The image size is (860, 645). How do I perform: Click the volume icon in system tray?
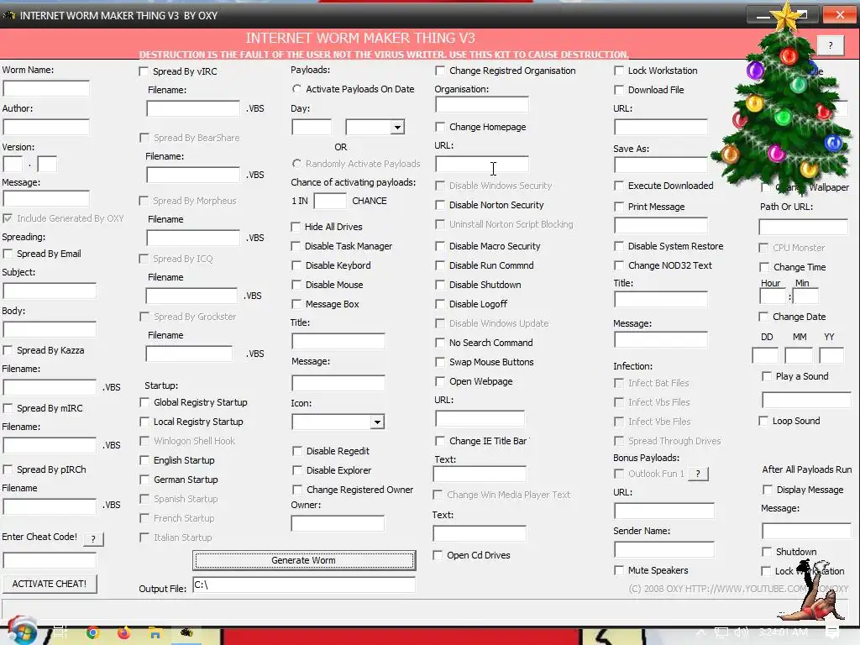pos(741,632)
